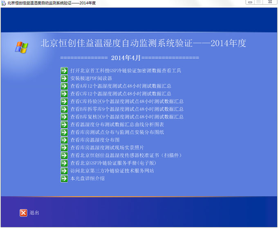
Task: Click green arrow beside 监测点安装分布图纸 entry
Action: coord(64,132)
